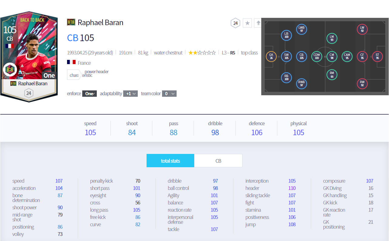This screenshot has width=389, height=241.
Task: Open the adaptability +1 dropdown
Action: tap(130, 94)
